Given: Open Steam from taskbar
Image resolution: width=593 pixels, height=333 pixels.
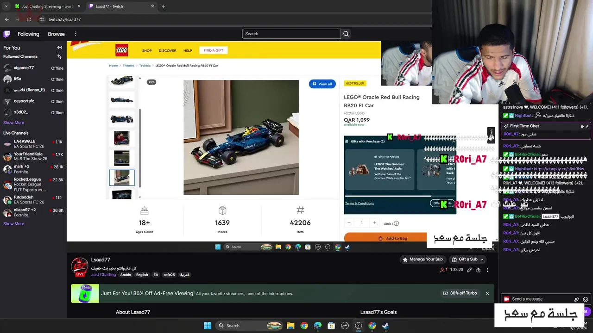Looking at the screenshot, I should [385, 326].
